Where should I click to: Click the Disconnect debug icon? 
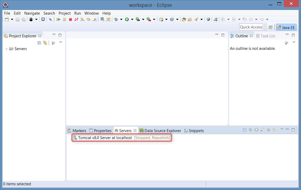[76, 19]
